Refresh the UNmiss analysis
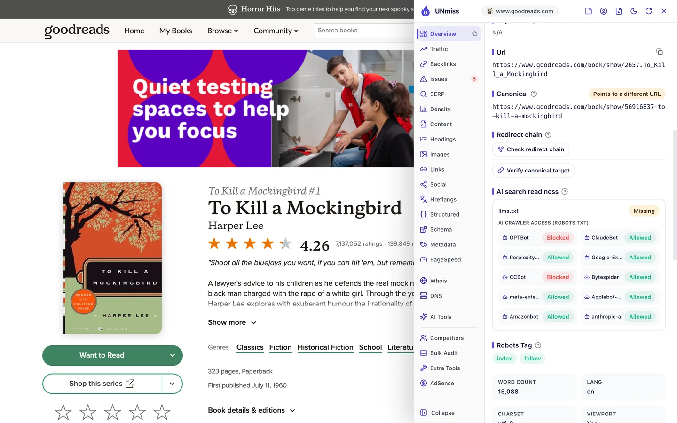This screenshot has width=677, height=423. tap(649, 11)
